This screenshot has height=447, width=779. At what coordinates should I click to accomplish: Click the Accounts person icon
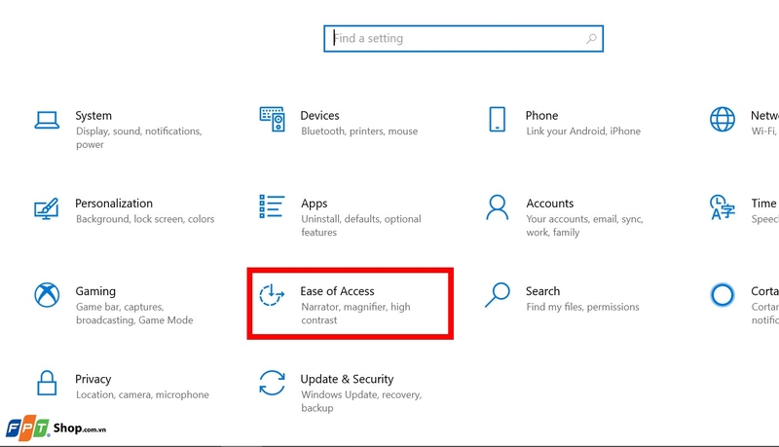[498, 207]
